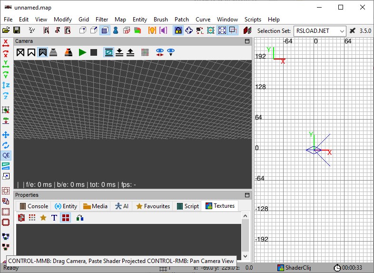Select the blue Translate (move) tool

coord(6,135)
